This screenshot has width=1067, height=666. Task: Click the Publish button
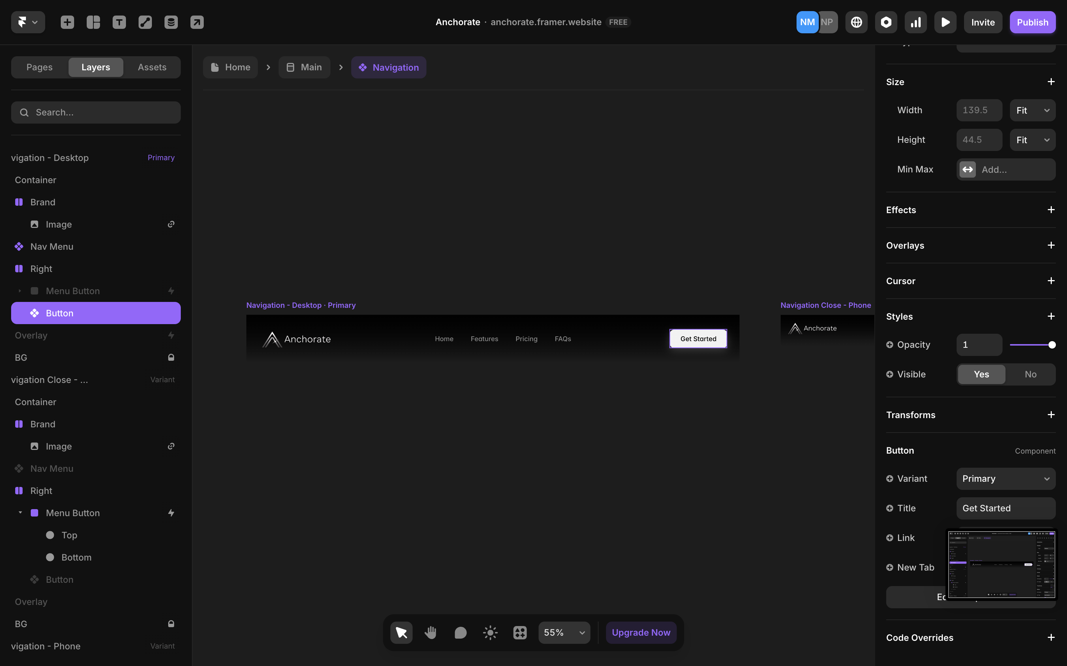[x=1032, y=22]
